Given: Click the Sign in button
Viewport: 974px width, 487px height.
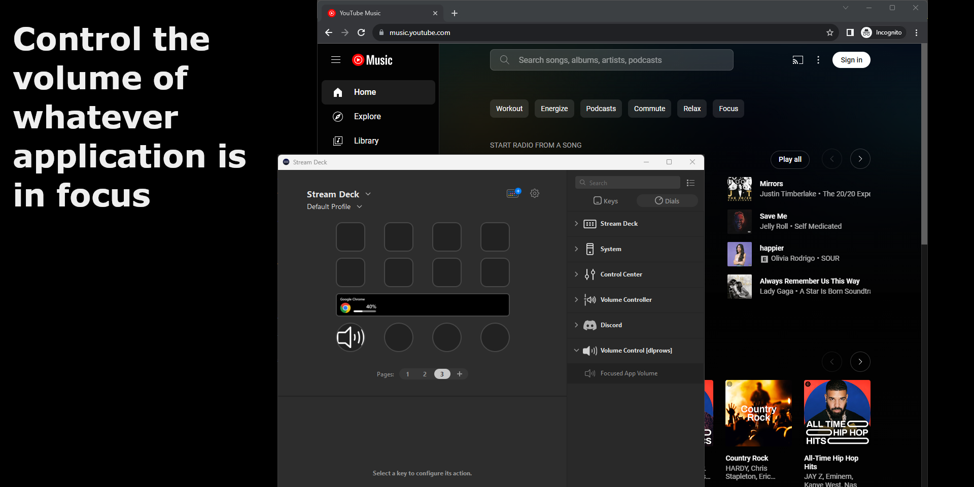Looking at the screenshot, I should [851, 60].
